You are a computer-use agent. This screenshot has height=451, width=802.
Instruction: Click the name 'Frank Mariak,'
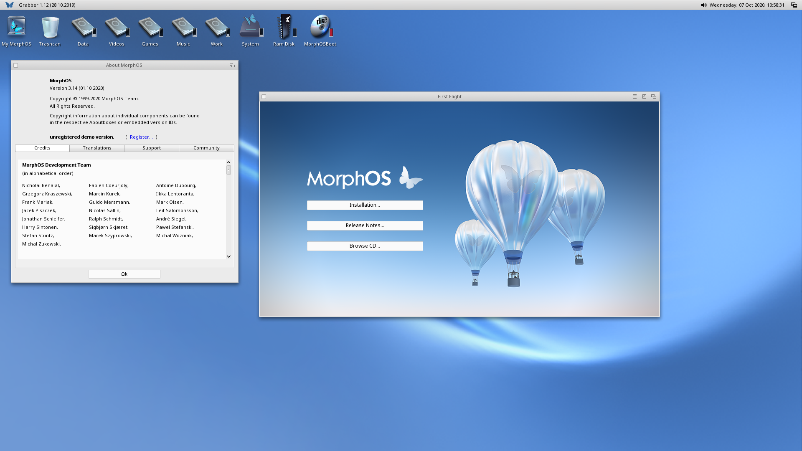[38, 202]
